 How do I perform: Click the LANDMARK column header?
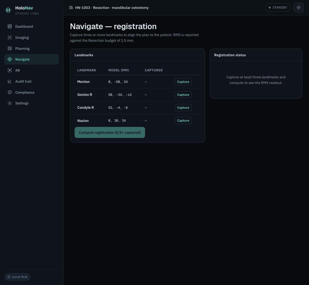87,70
